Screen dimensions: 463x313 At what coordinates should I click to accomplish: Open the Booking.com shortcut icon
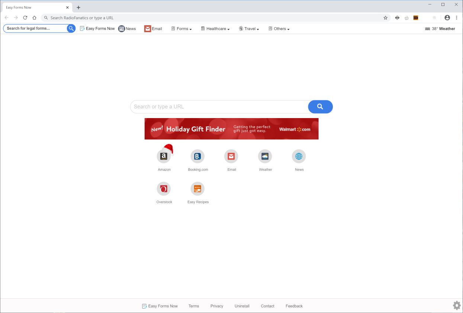point(197,156)
